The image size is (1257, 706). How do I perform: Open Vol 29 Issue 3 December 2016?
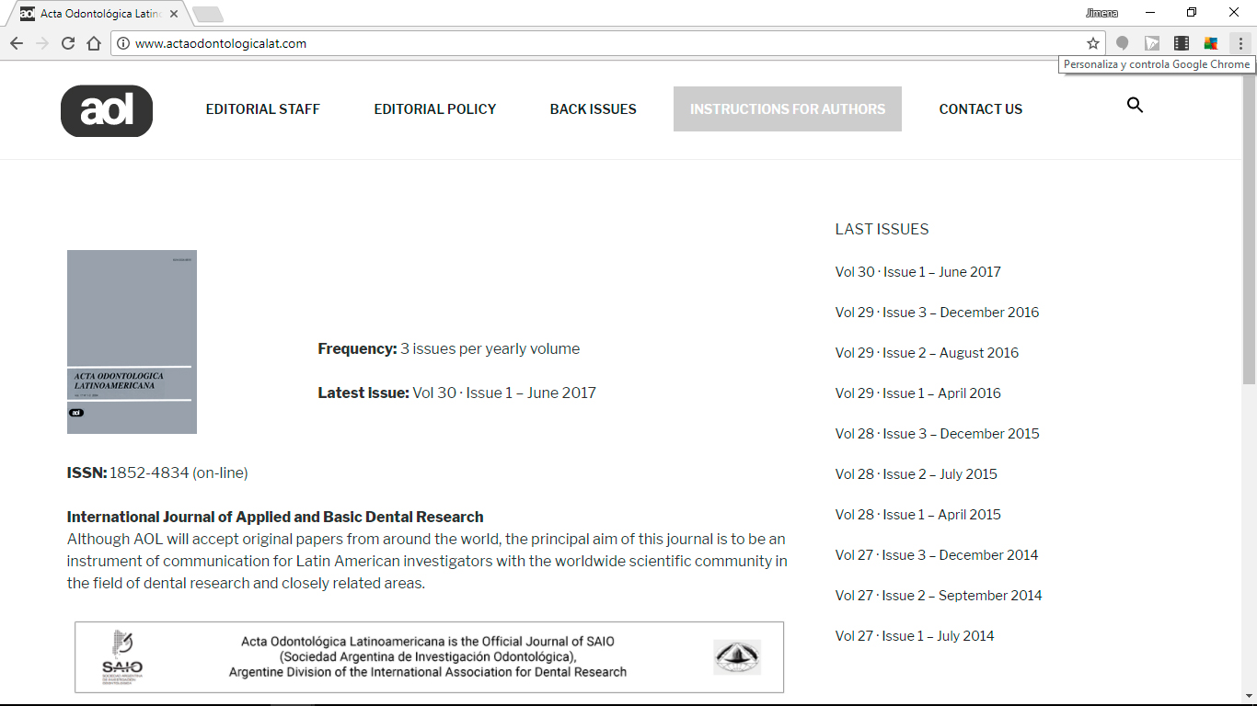937,313
